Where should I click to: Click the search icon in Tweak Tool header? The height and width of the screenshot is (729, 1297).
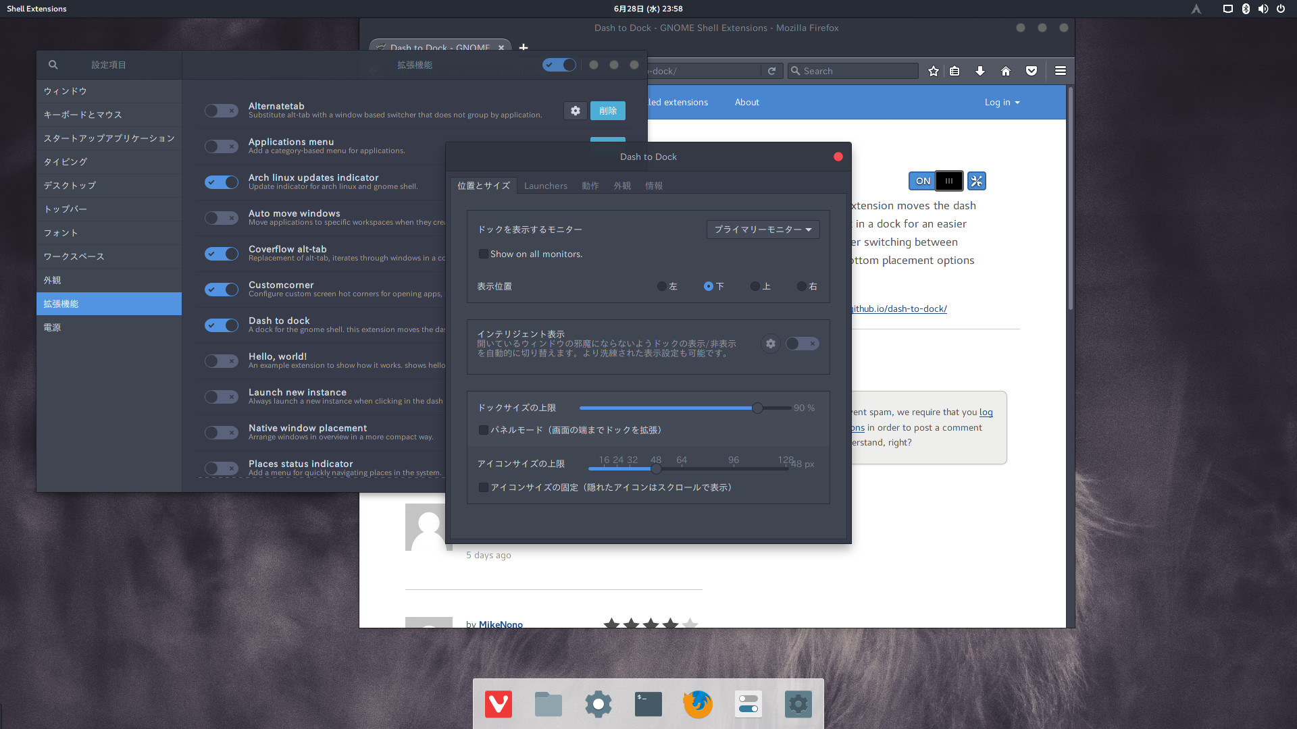pyautogui.click(x=53, y=65)
